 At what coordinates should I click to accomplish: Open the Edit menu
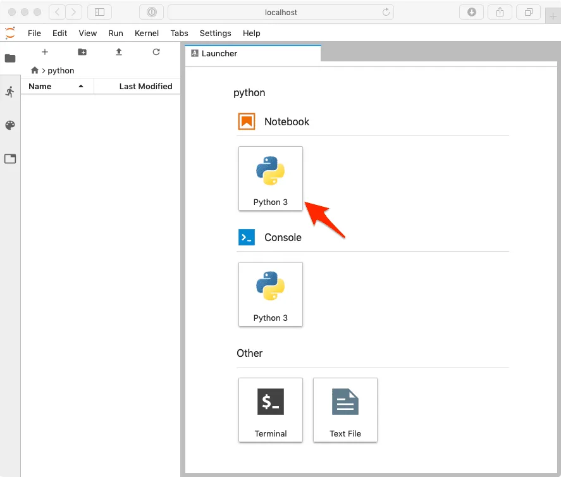pyautogui.click(x=59, y=34)
